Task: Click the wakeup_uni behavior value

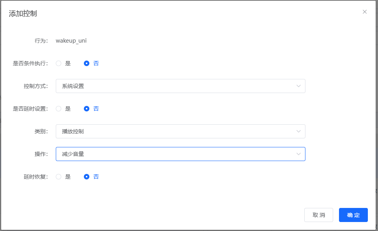Action: pos(71,41)
